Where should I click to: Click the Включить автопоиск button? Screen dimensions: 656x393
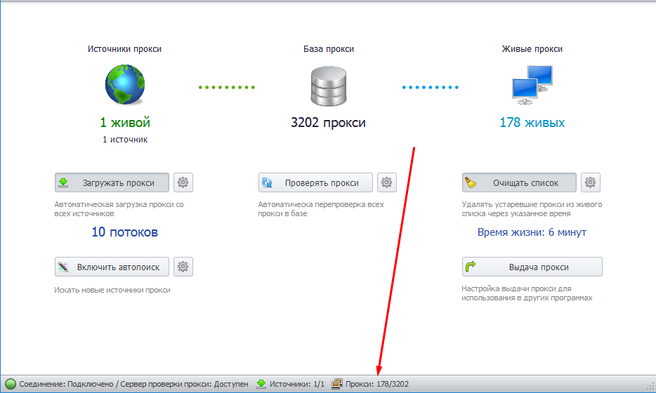point(112,267)
